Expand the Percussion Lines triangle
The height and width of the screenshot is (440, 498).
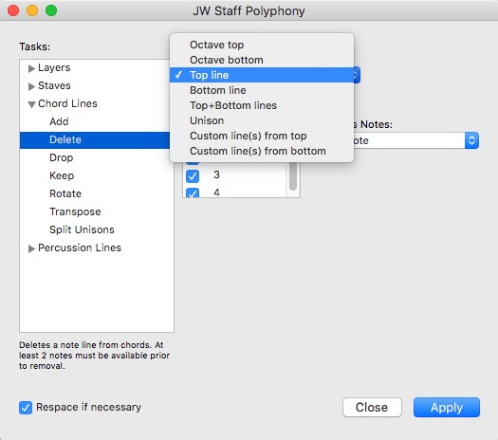[31, 248]
